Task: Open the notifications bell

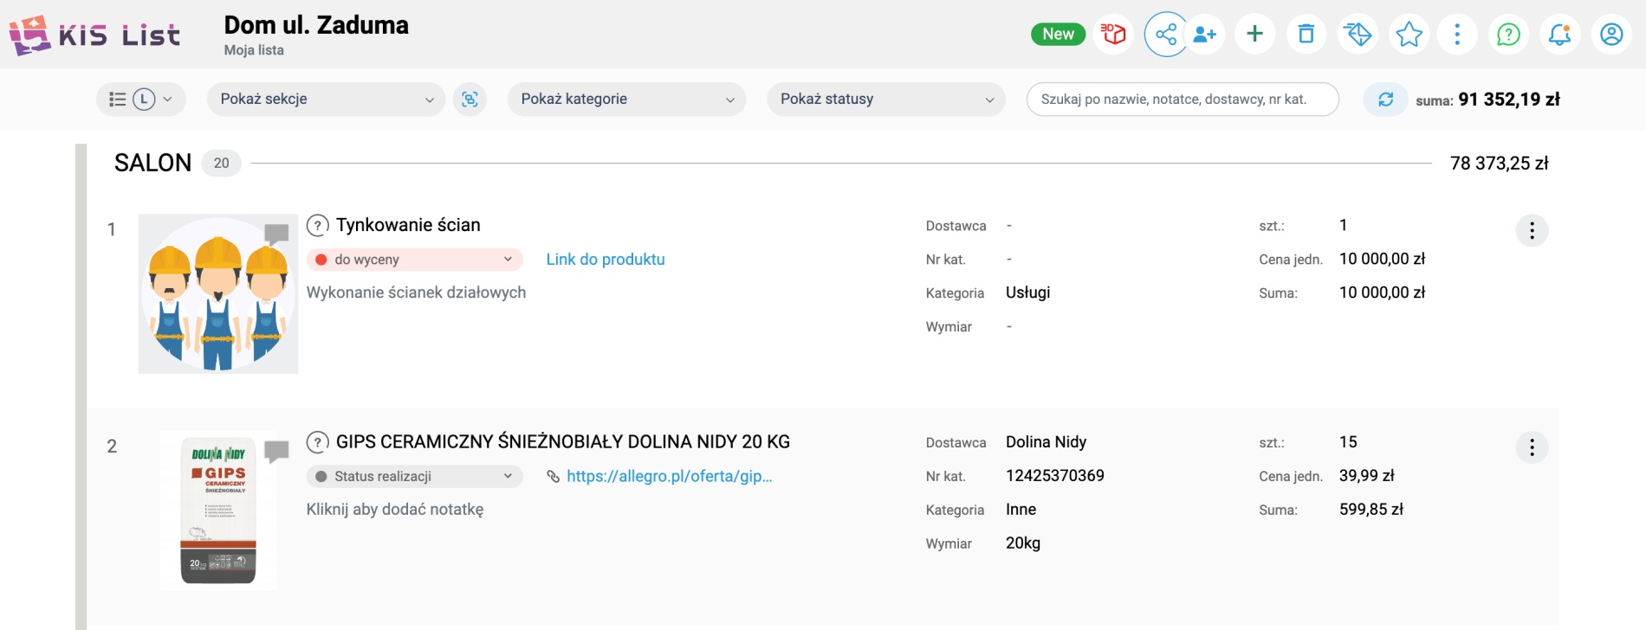Action: coord(1559,35)
